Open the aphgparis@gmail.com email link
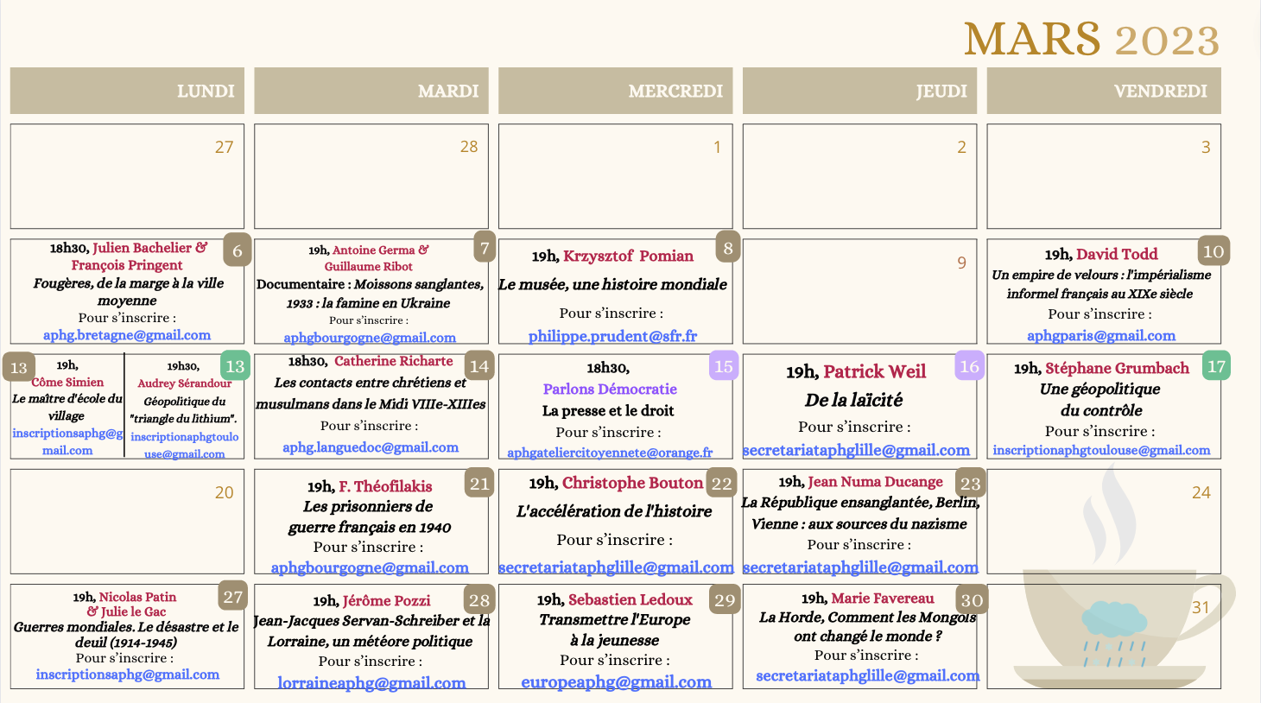 coord(1100,336)
